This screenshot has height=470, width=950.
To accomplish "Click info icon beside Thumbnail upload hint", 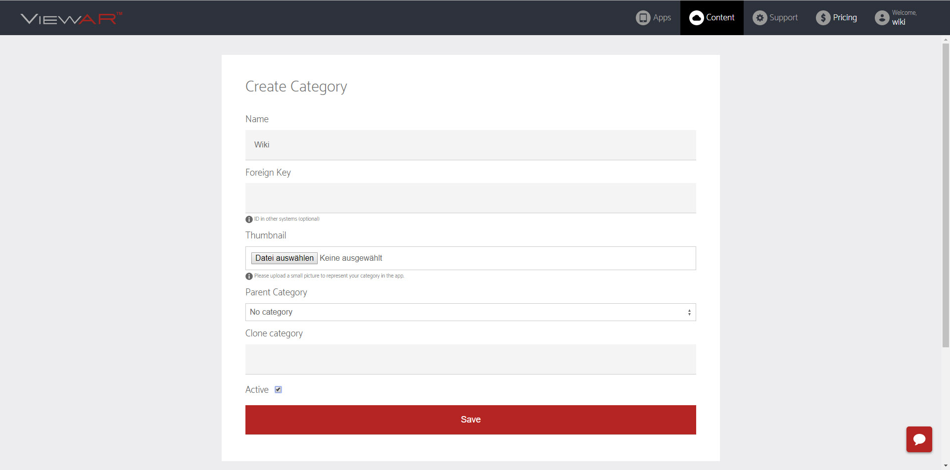I will coord(249,276).
